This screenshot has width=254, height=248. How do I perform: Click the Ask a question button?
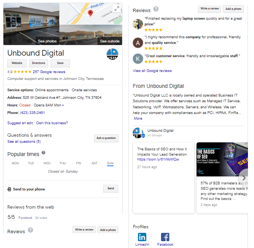(106, 138)
